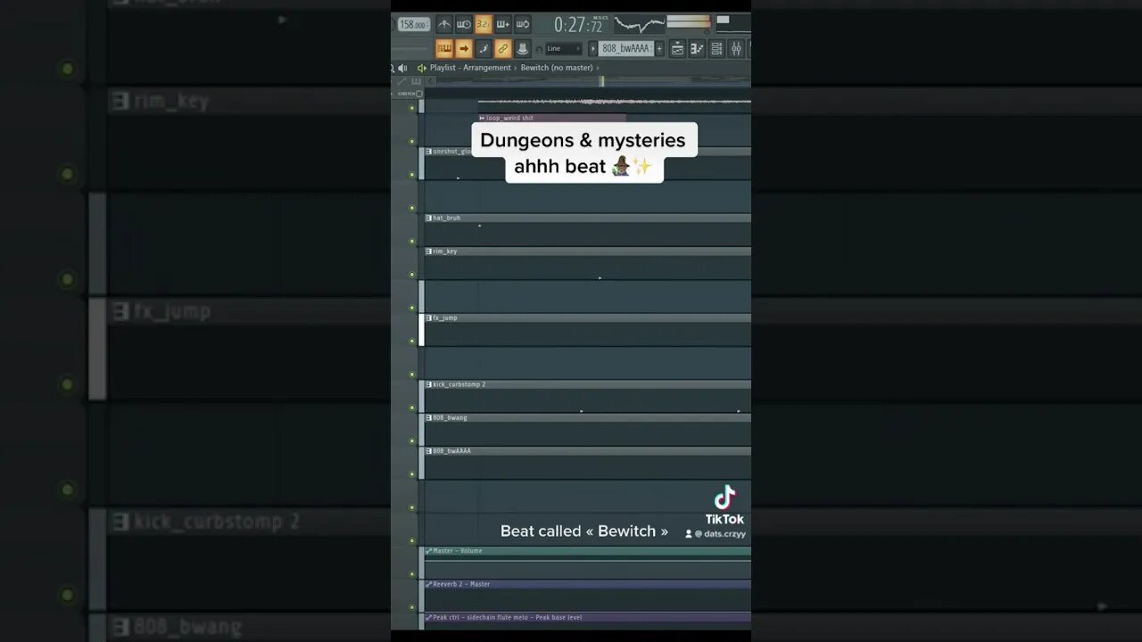Viewport: 1142px width, 642px height.
Task: Open the green Playlist options menu arrow
Action: coord(421,68)
